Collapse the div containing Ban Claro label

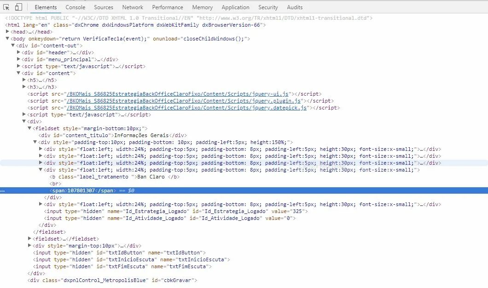41,169
